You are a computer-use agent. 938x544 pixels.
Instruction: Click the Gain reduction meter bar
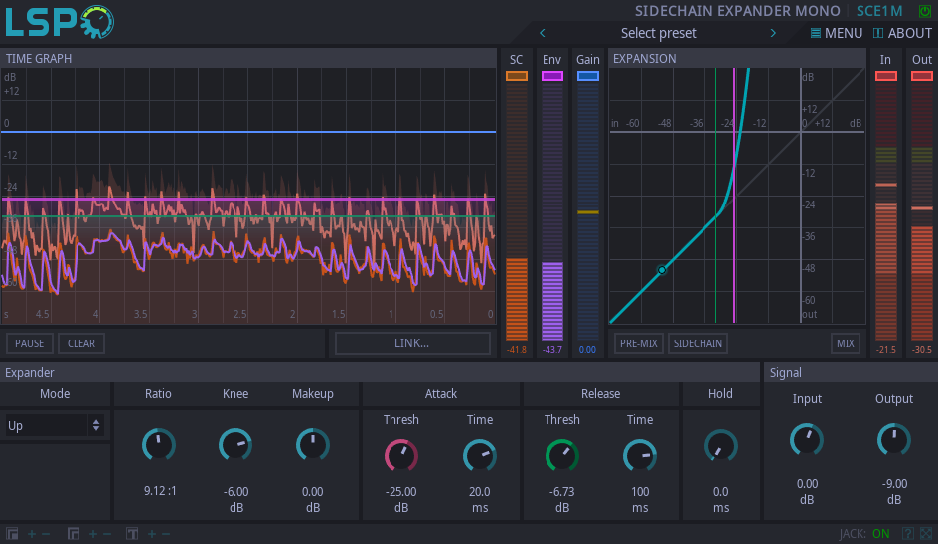(588, 212)
